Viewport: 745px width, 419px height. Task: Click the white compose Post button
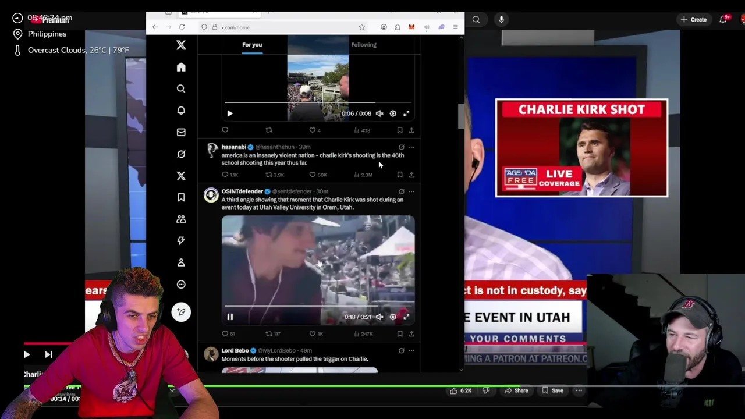tap(181, 312)
